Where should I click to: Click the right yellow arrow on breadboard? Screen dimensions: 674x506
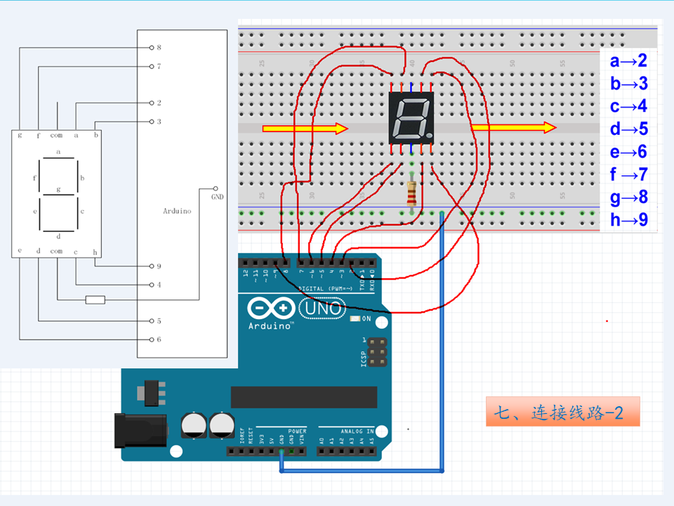coord(513,127)
